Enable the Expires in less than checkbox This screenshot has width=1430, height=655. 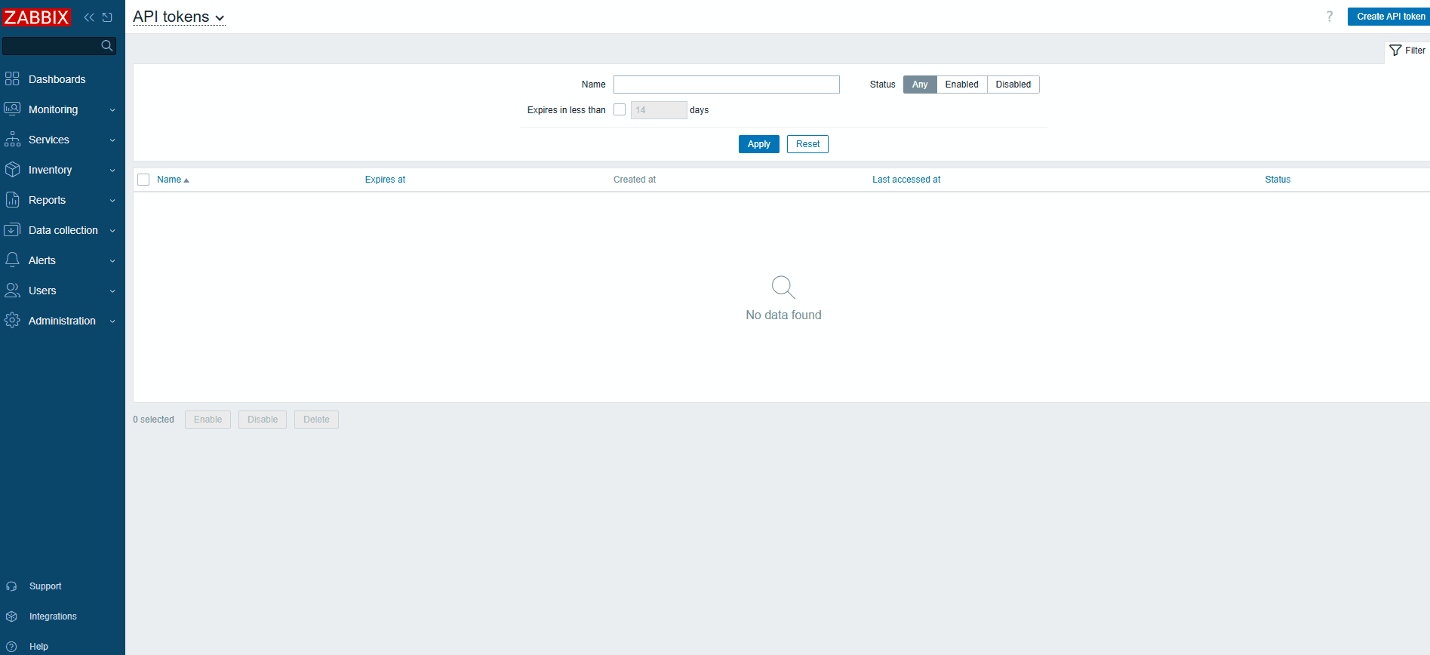pos(620,109)
